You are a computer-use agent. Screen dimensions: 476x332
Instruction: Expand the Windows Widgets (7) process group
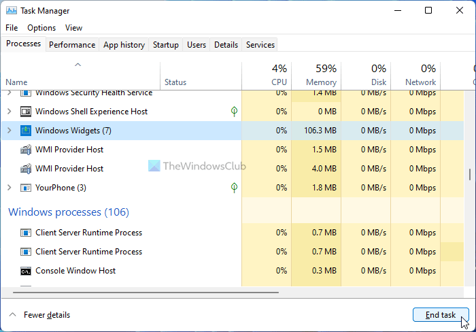(x=9, y=131)
